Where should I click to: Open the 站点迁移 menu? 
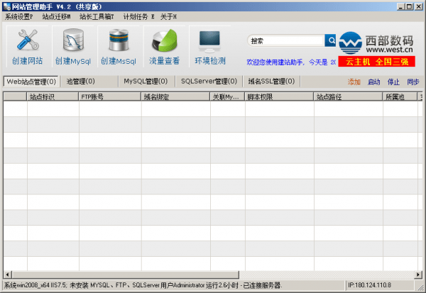(x=56, y=16)
